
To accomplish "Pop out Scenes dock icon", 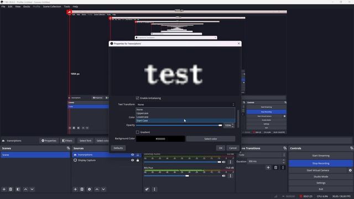I will [69, 148].
